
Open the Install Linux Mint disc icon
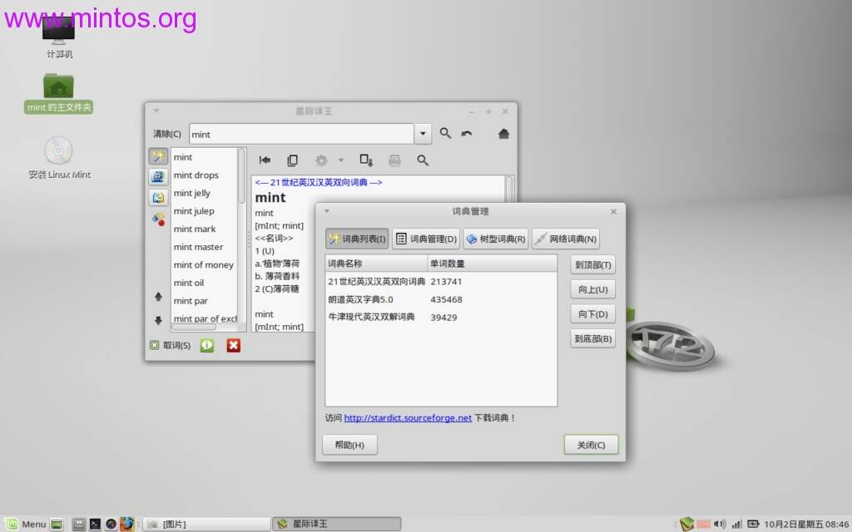coord(59,157)
